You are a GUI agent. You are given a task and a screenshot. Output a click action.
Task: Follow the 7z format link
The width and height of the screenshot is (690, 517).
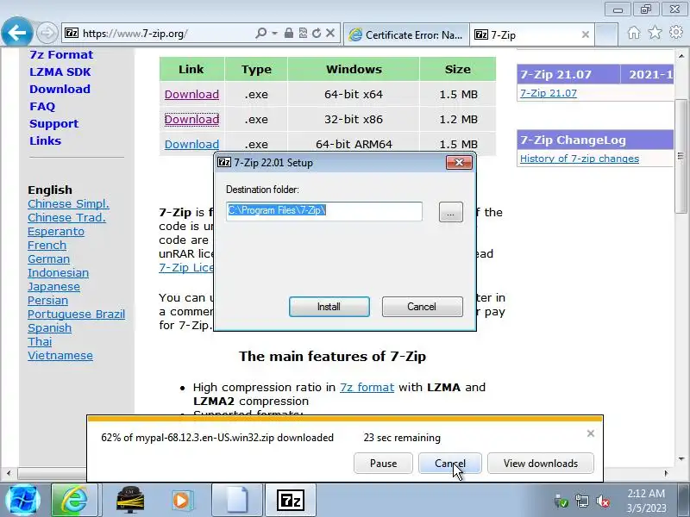click(x=367, y=387)
